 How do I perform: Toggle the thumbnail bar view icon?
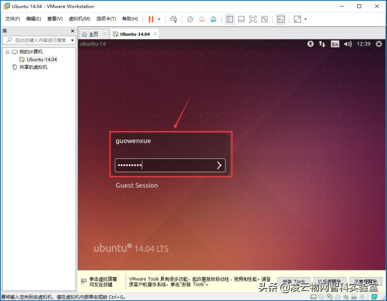coord(241,19)
